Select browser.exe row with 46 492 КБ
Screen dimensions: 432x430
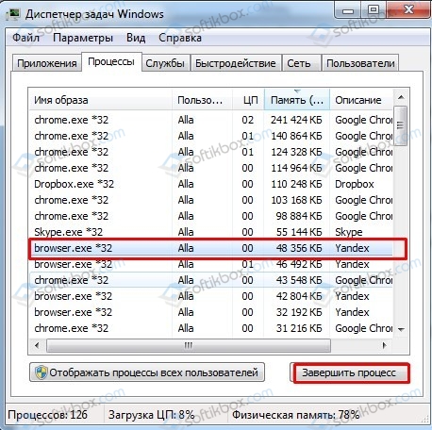click(x=210, y=264)
